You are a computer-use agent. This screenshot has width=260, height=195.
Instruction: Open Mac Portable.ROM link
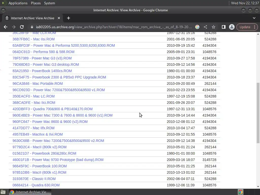click(38, 84)
